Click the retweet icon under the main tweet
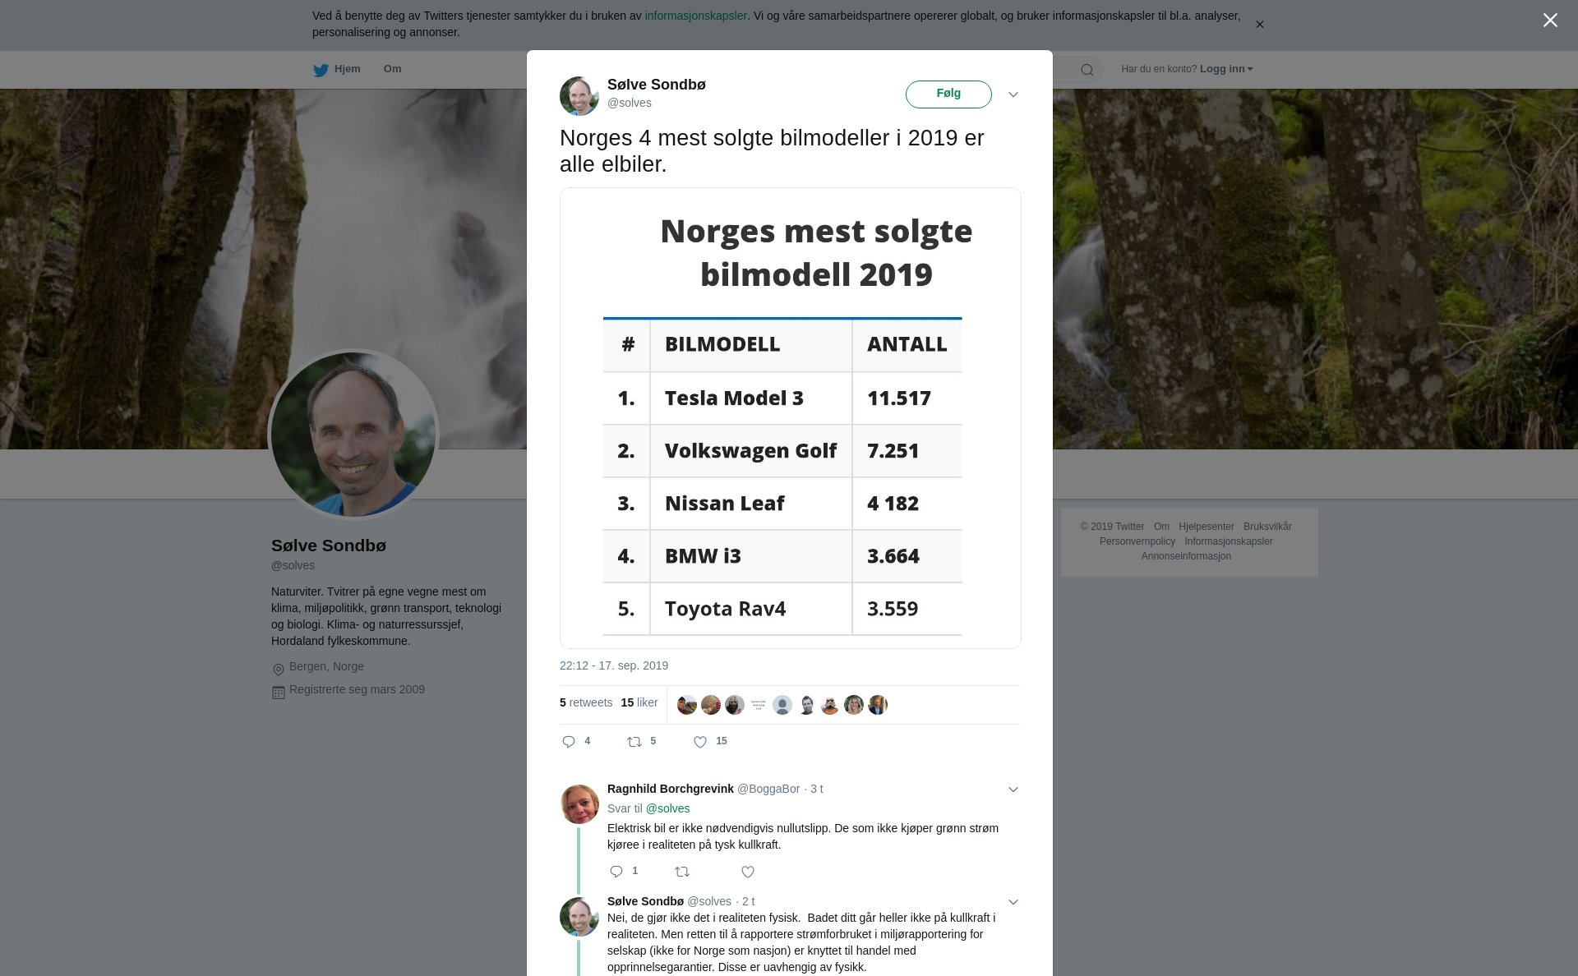The width and height of the screenshot is (1578, 976). pyautogui.click(x=634, y=742)
